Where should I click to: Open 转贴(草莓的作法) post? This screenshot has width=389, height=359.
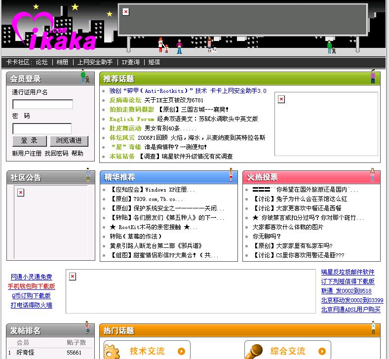pyautogui.click(x=135, y=237)
